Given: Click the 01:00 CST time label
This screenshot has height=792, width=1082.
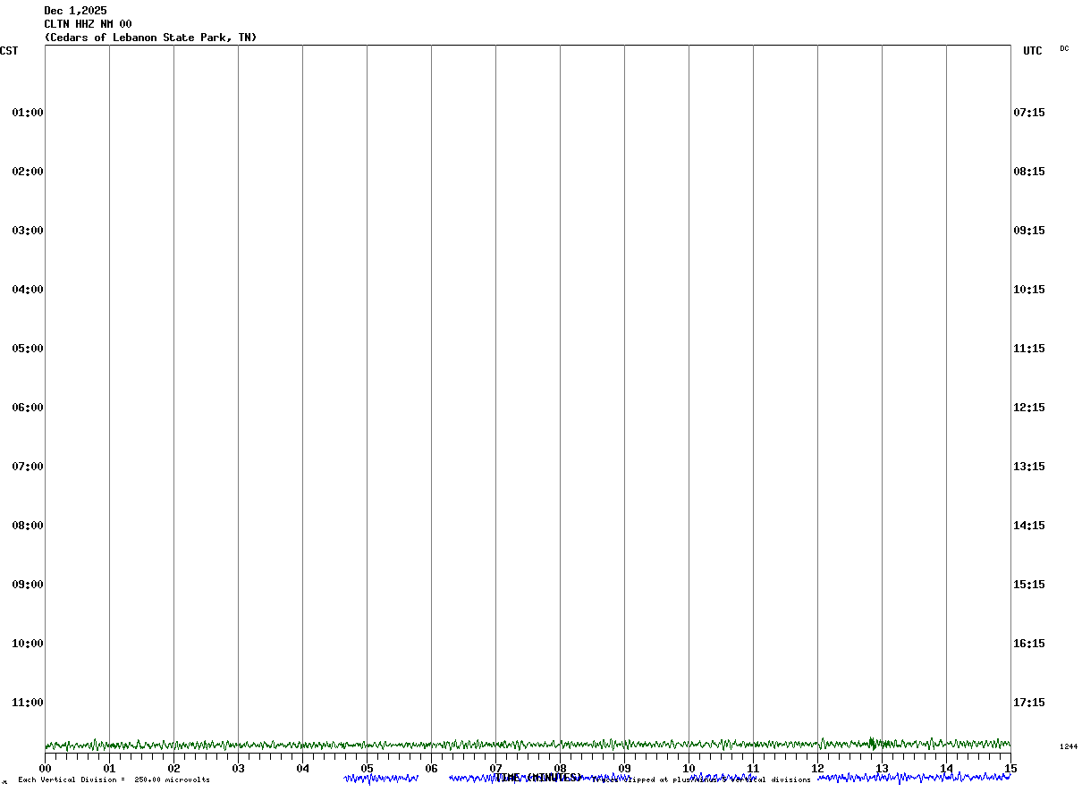Looking at the screenshot, I should (28, 113).
